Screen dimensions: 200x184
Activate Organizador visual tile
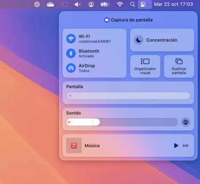coord(145,66)
